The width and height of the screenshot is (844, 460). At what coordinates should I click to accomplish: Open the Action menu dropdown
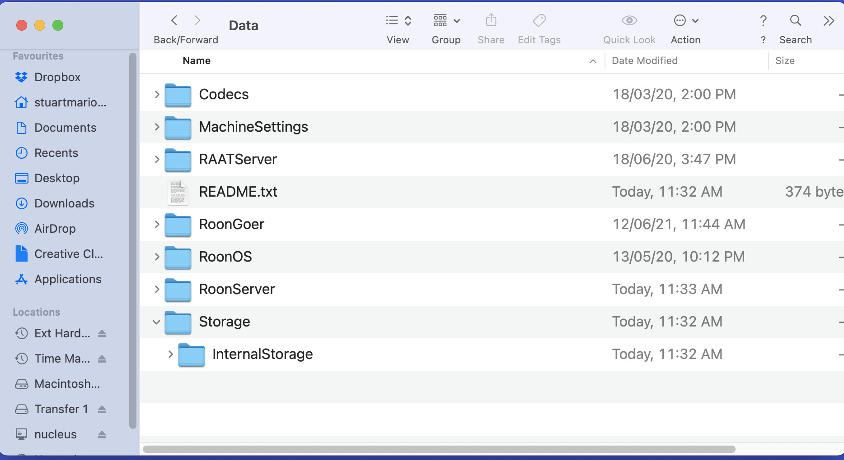click(x=686, y=20)
